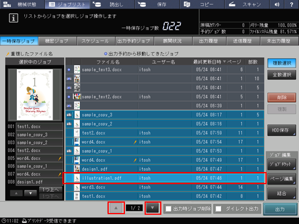This screenshot has height=224, width=299.
Task: Check the 出力時ジョブ削除 checkbox
Action: click(168, 209)
